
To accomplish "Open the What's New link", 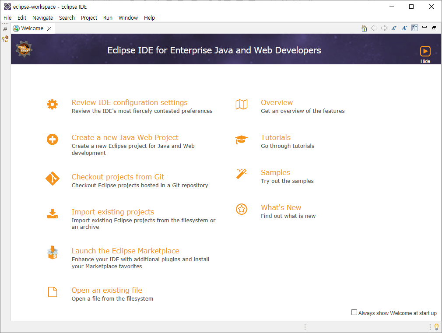I will coord(281,207).
